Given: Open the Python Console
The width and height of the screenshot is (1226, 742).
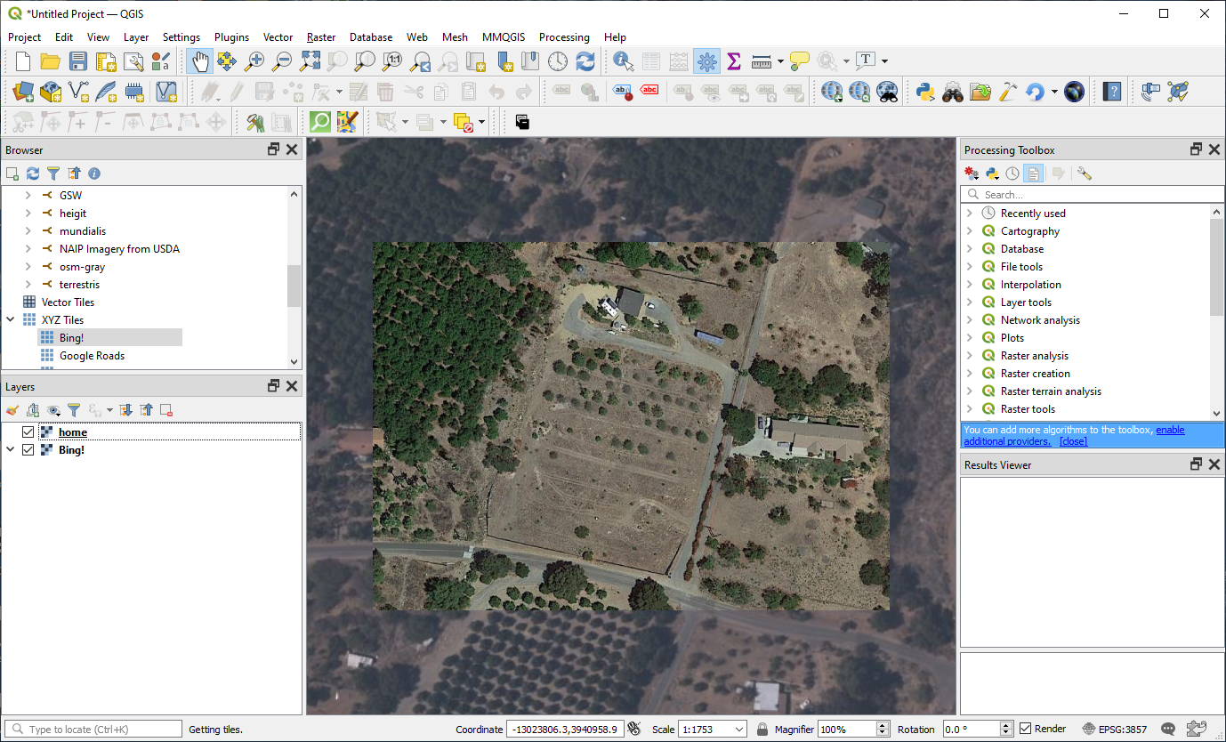Looking at the screenshot, I should pyautogui.click(x=925, y=91).
